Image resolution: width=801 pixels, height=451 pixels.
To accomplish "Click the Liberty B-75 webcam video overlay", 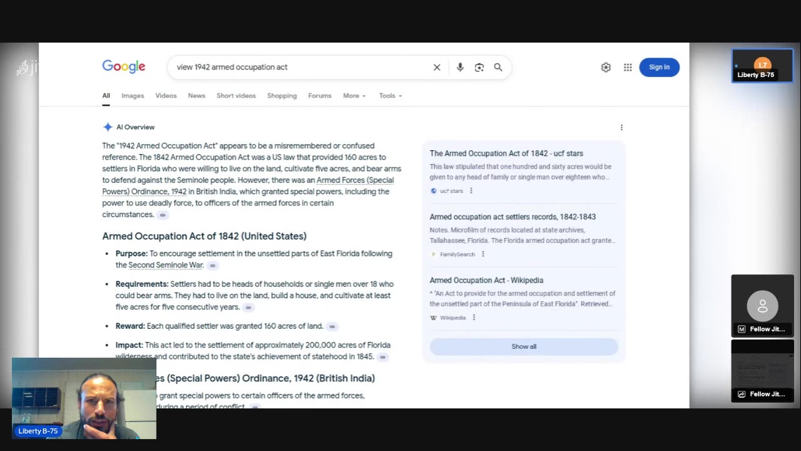I will (x=84, y=398).
